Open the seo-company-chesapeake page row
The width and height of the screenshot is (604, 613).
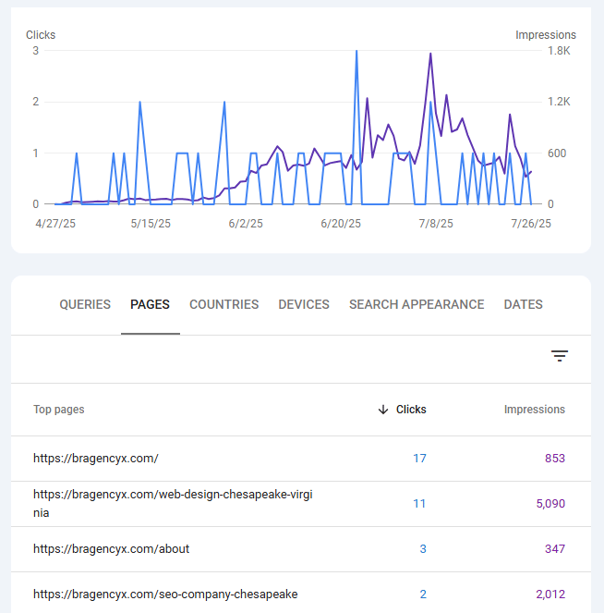pyautogui.click(x=301, y=593)
